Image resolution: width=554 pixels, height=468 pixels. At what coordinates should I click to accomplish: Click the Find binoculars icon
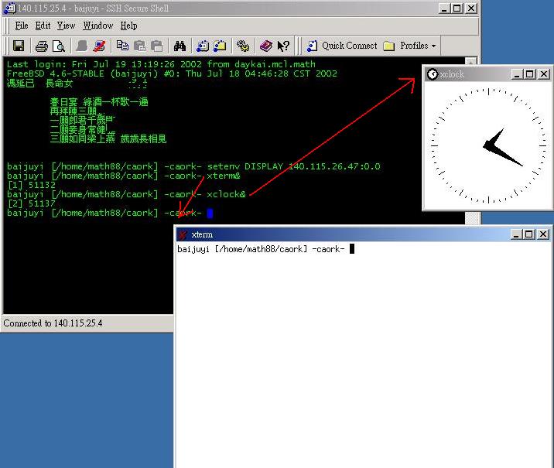(180, 46)
